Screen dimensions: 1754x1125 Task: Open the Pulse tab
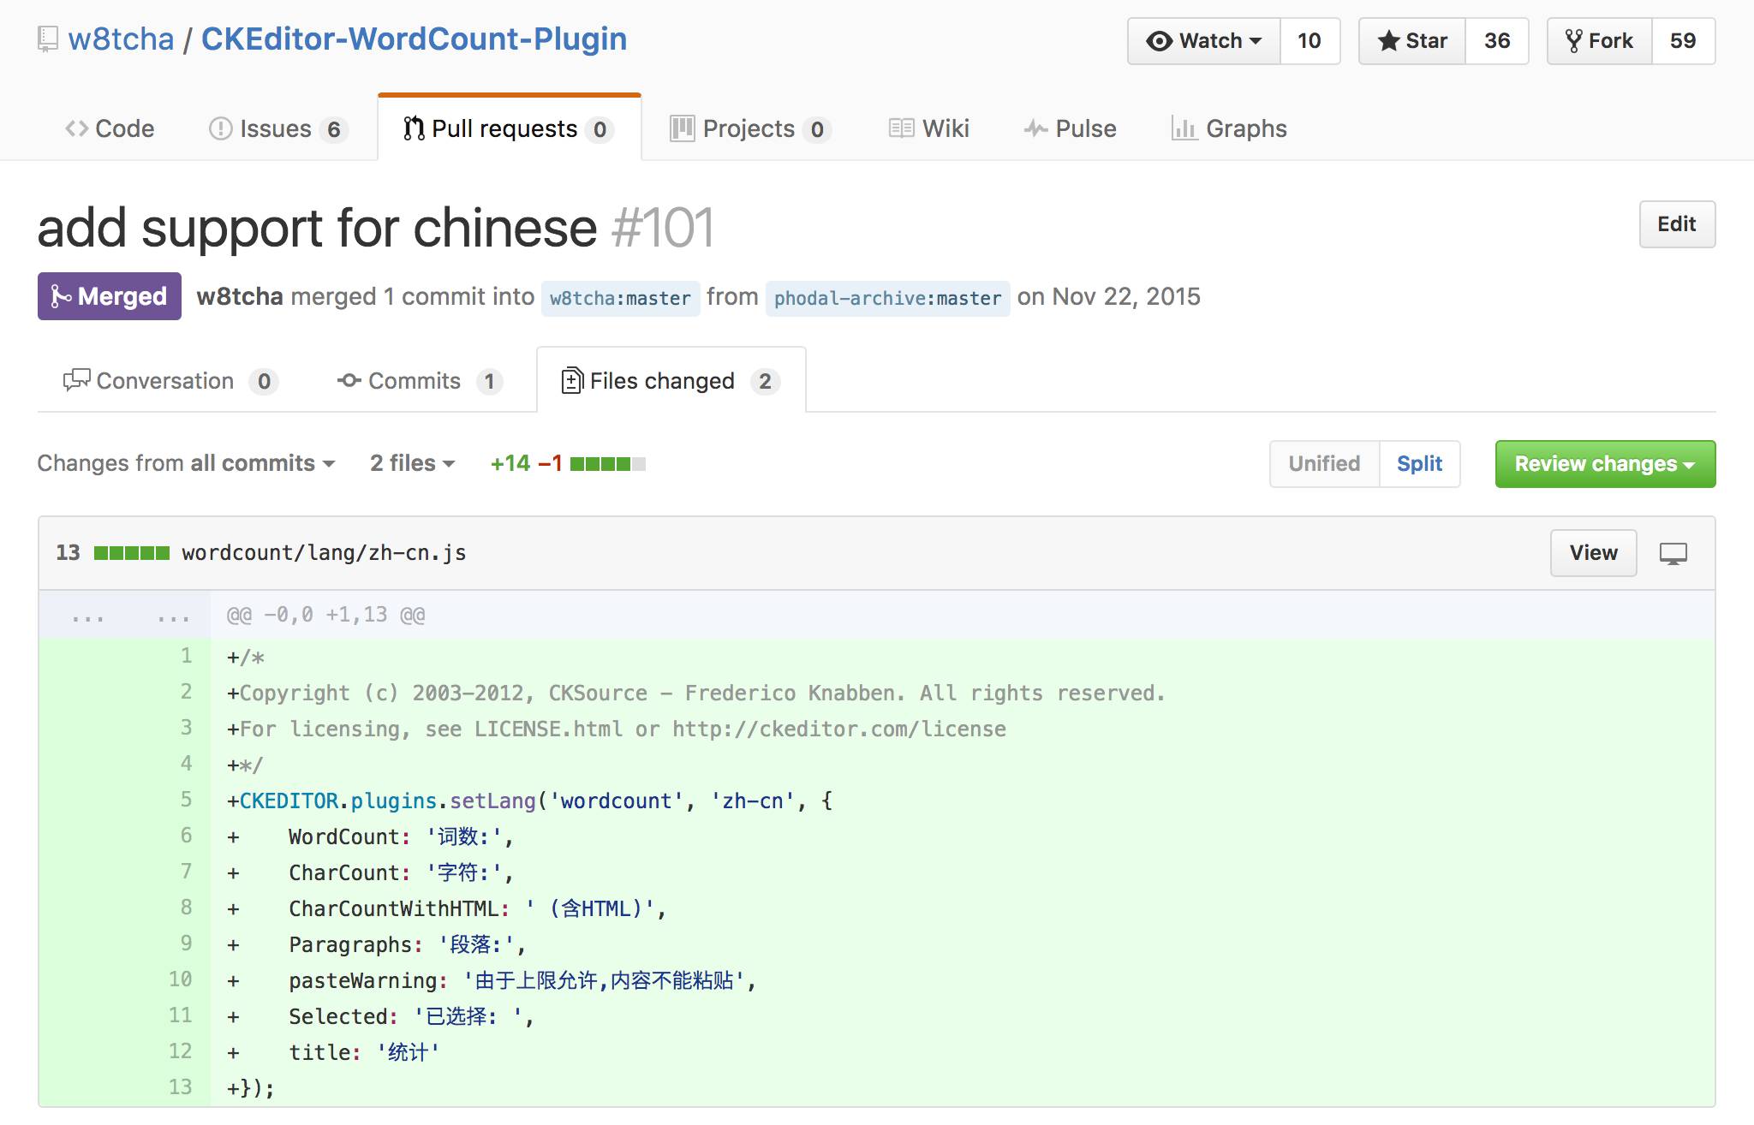coord(1070,128)
